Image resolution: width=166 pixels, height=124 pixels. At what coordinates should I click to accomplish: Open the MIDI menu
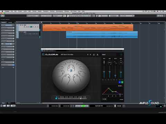point(30,11)
